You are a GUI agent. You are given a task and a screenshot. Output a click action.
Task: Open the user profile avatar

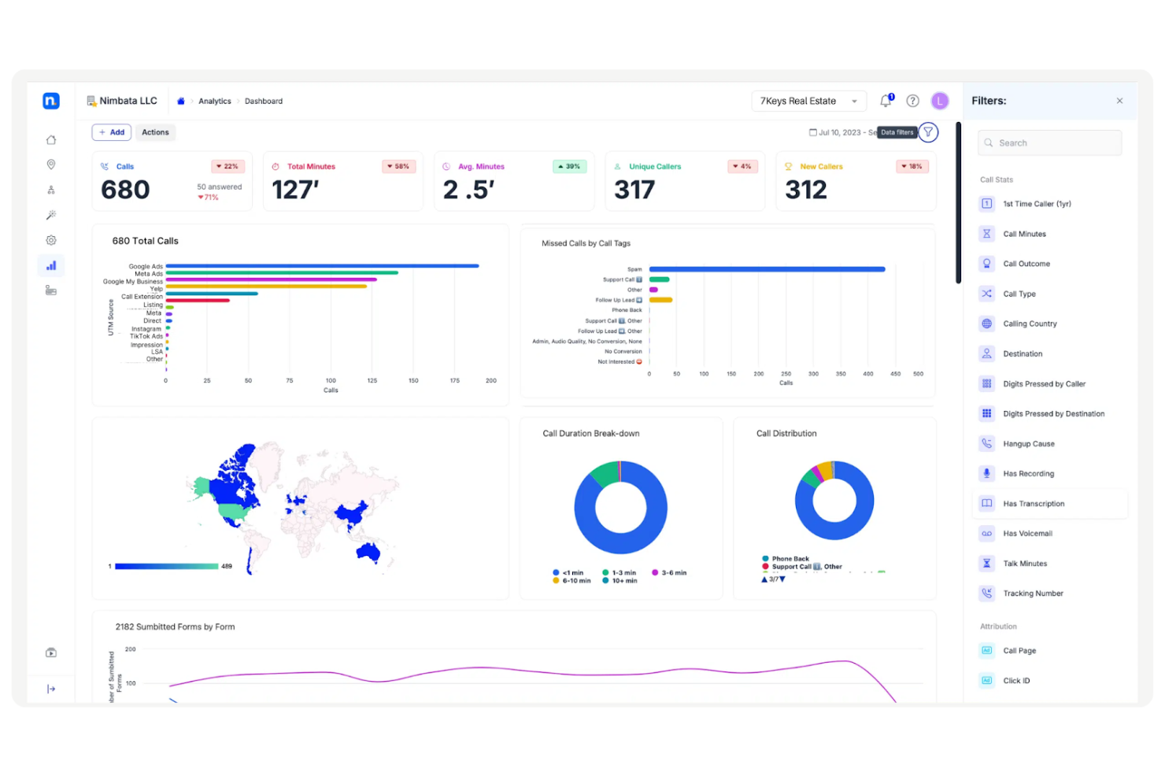(939, 101)
